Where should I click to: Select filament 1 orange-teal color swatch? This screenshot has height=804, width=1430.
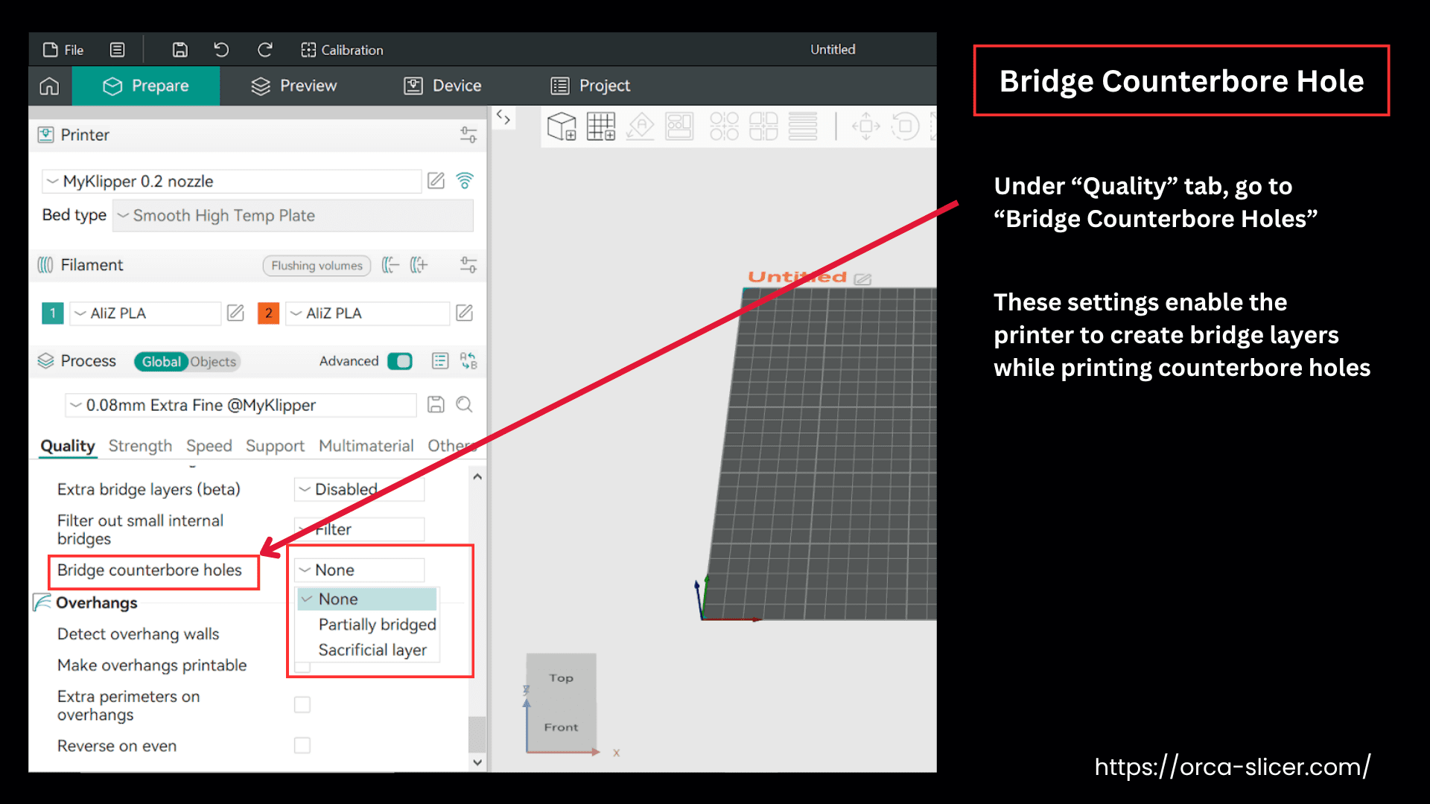(x=52, y=313)
